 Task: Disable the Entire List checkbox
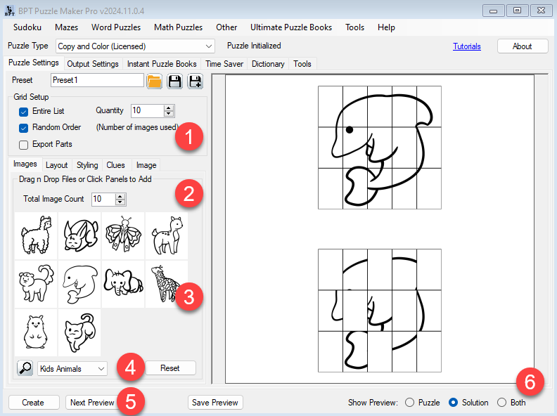[x=23, y=111]
